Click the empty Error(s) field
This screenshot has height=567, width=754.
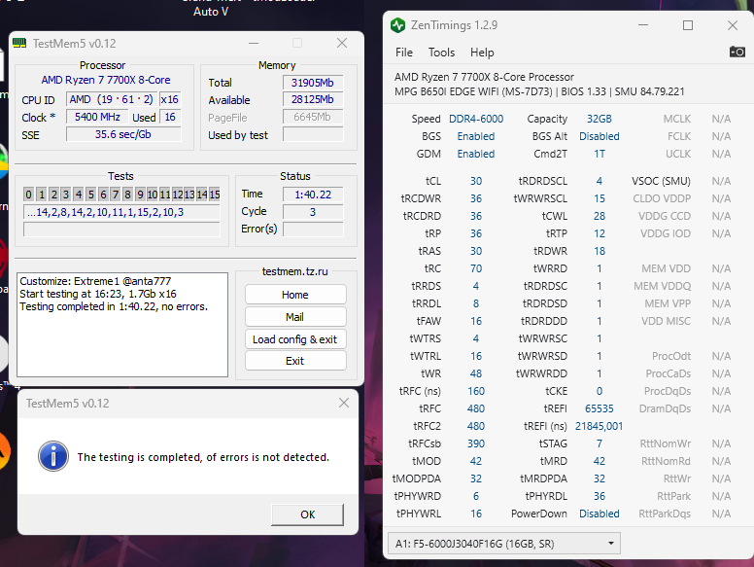click(313, 230)
